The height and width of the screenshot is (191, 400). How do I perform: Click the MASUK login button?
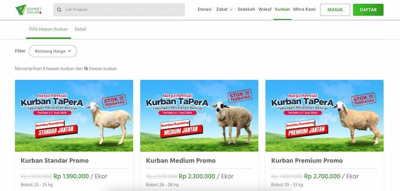click(335, 10)
